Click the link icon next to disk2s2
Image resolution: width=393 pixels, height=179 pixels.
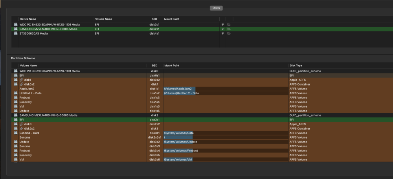[x=21, y=129]
